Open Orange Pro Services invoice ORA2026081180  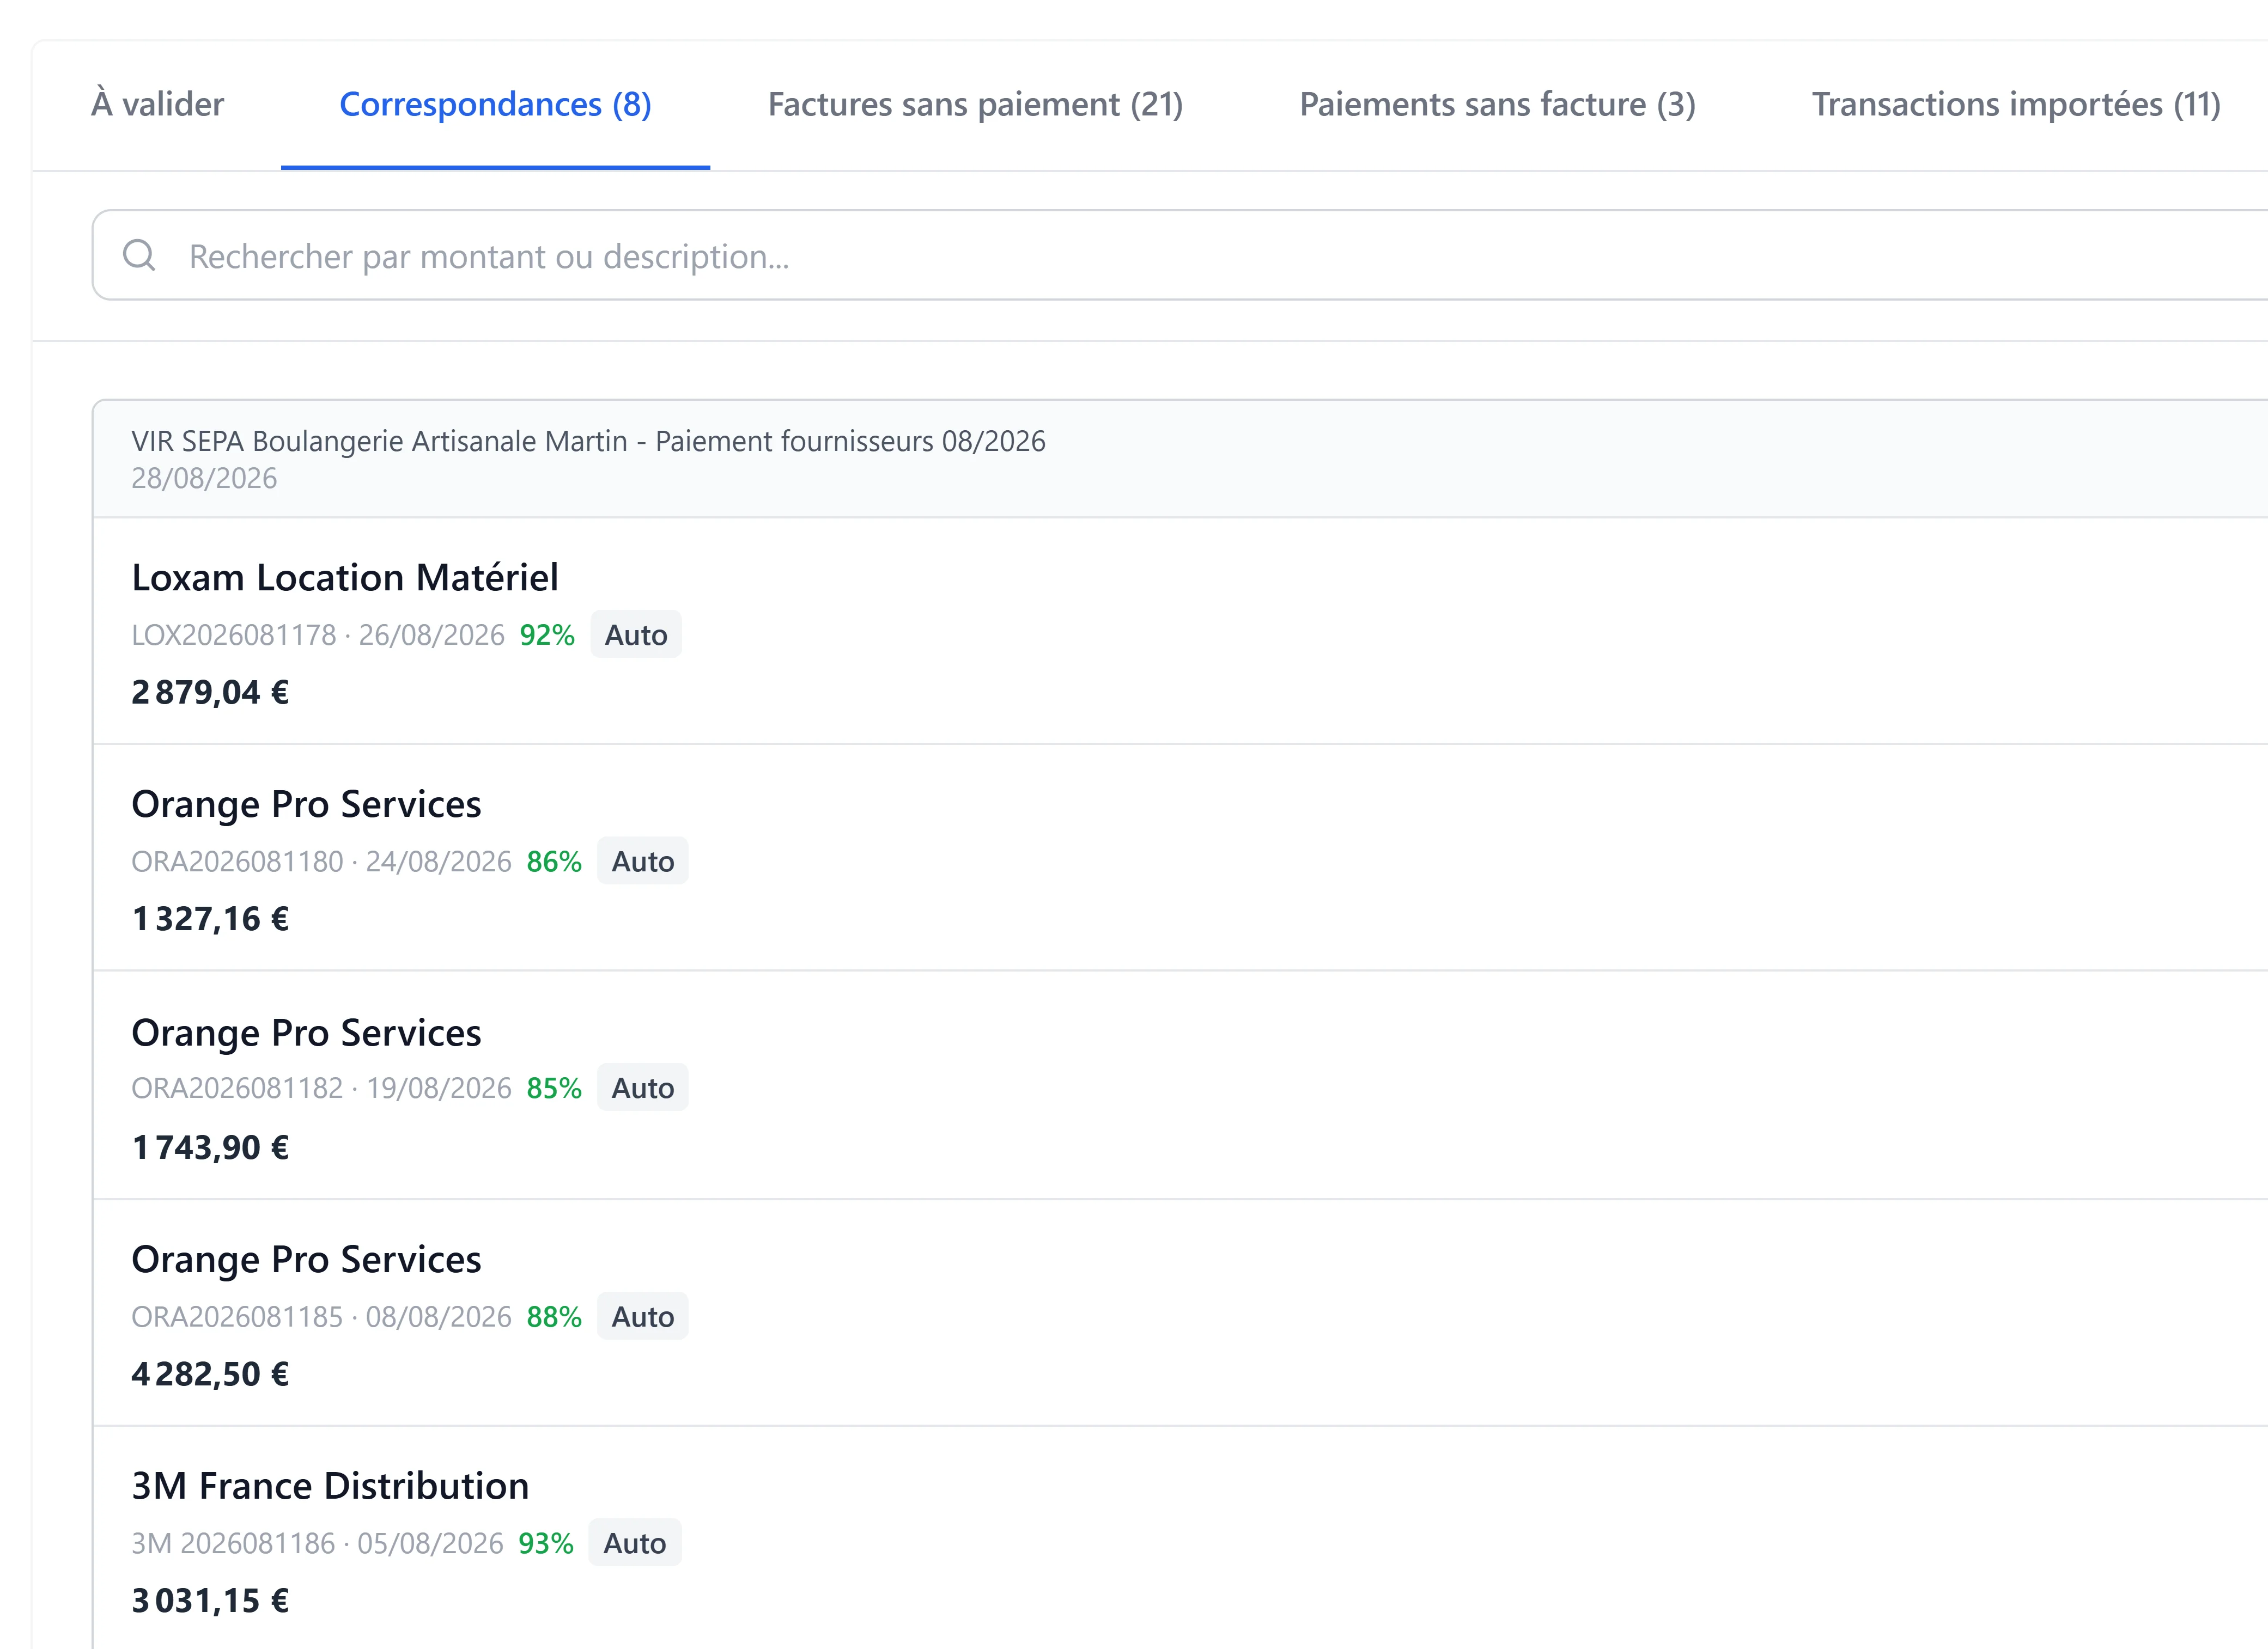[306, 804]
